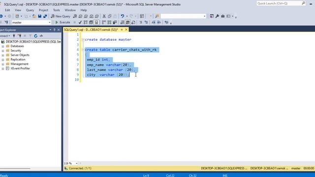
Task: Open the Toolbox icon
Action: tap(222, 16)
